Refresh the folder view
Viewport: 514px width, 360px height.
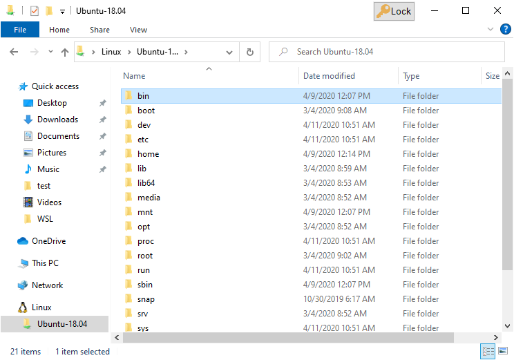(250, 52)
